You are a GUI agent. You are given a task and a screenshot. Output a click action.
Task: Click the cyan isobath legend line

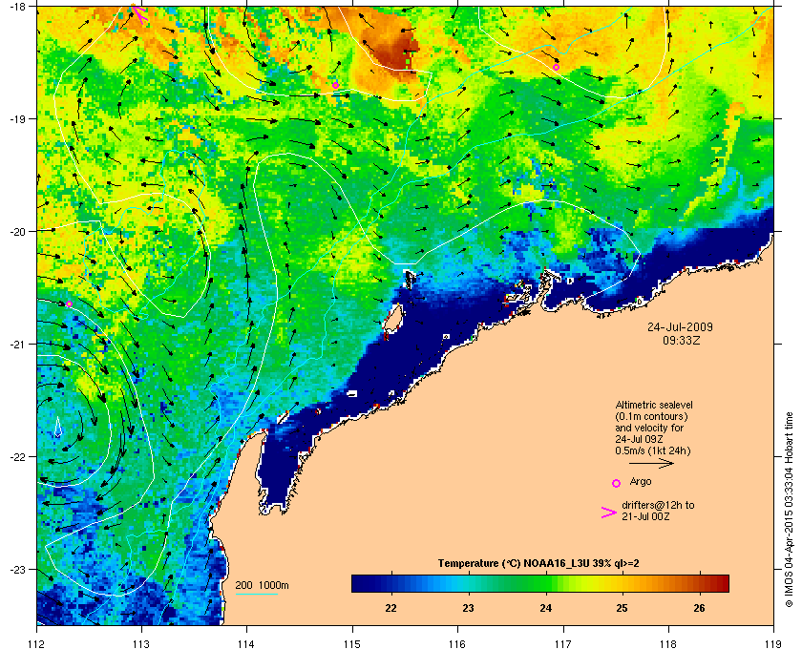pyautogui.click(x=257, y=595)
